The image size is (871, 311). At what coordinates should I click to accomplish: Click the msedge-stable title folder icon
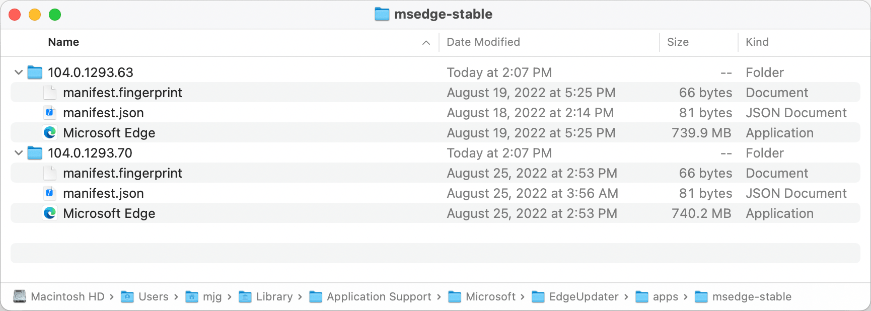382,14
